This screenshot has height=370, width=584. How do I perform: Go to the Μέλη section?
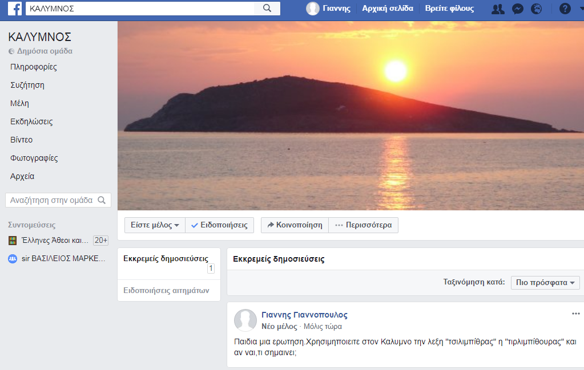point(19,103)
